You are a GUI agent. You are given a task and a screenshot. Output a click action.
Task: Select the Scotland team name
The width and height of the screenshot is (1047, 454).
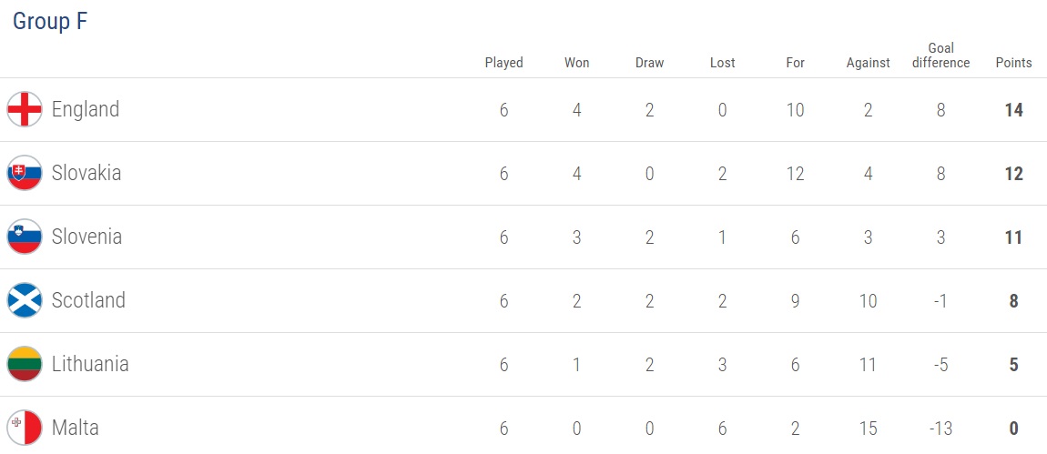click(88, 301)
